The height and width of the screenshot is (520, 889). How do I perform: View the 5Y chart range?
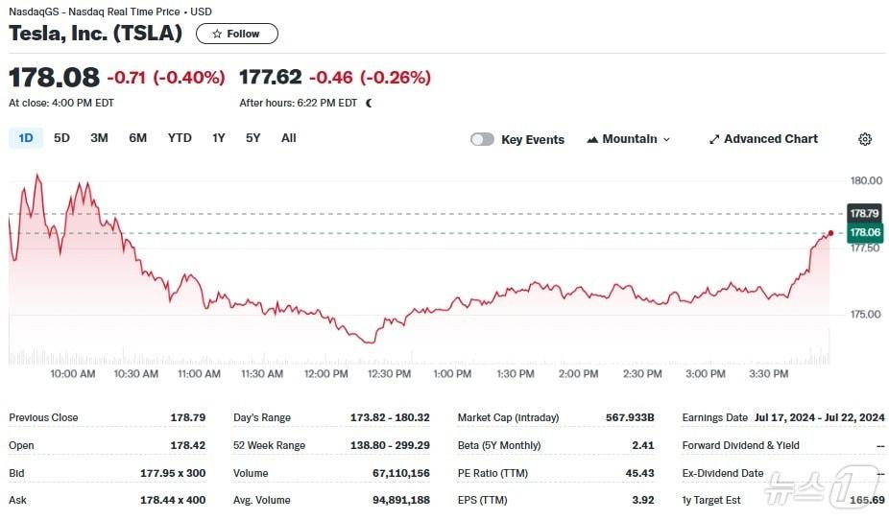point(252,138)
